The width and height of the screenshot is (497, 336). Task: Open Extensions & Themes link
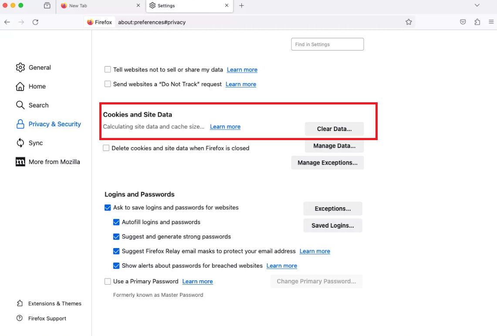(x=49, y=303)
